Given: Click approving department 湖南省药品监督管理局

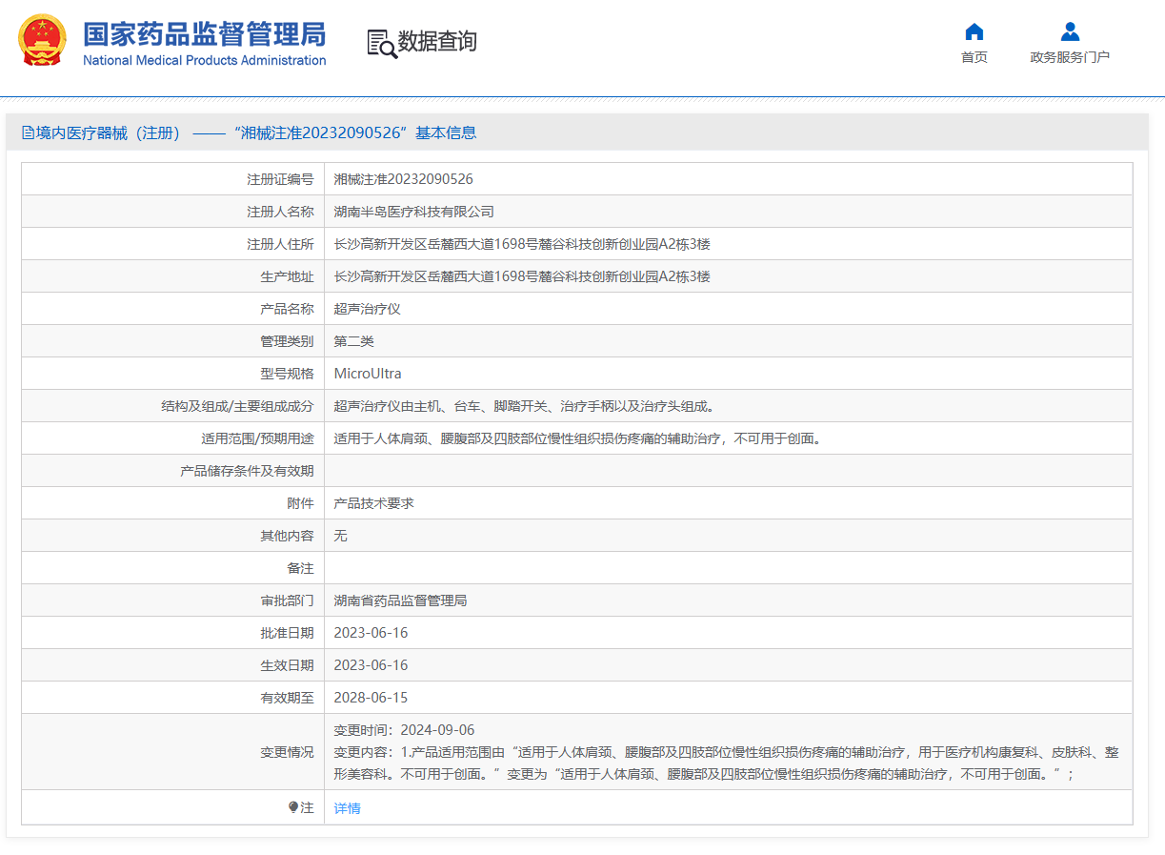Looking at the screenshot, I should (400, 601).
